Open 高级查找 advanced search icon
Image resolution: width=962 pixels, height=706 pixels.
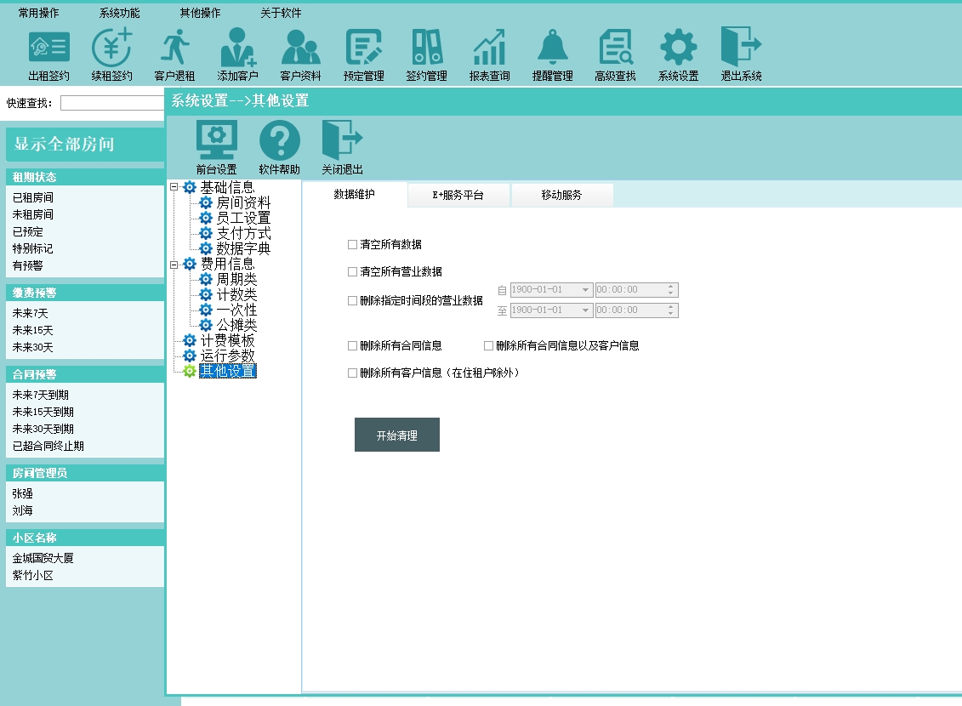[x=616, y=48]
